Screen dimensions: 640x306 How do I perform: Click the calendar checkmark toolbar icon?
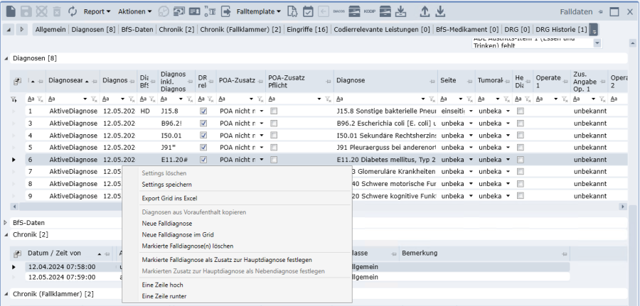coord(308,11)
